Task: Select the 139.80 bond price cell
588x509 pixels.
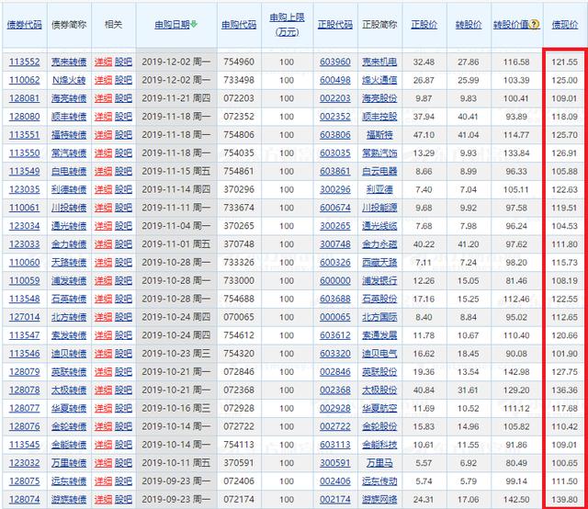Action: pyautogui.click(x=564, y=499)
